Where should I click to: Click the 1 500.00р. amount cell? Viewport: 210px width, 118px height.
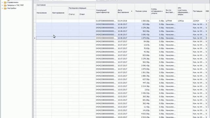[143, 21]
